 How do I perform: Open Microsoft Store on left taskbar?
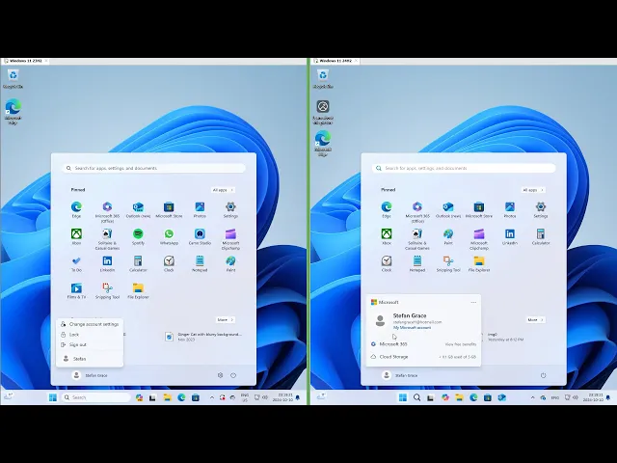click(196, 397)
